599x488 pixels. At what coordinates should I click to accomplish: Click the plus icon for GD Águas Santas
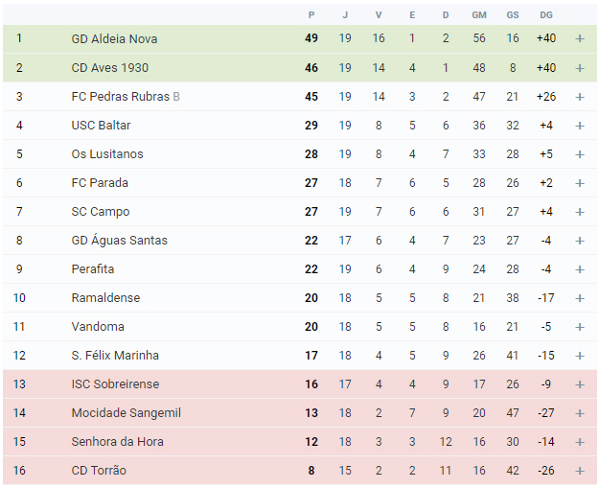tap(580, 241)
